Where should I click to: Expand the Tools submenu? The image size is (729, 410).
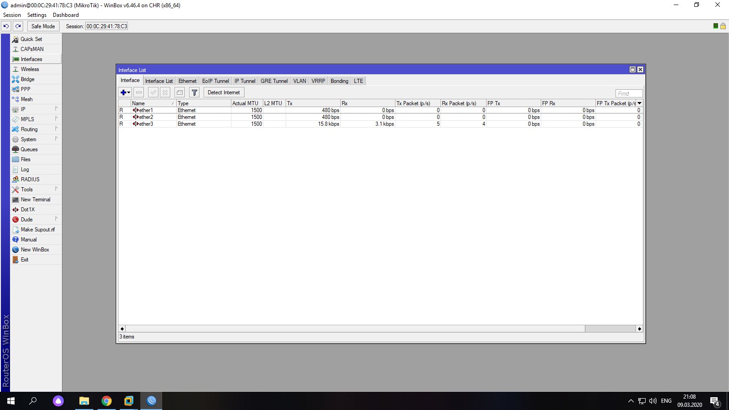pos(36,190)
